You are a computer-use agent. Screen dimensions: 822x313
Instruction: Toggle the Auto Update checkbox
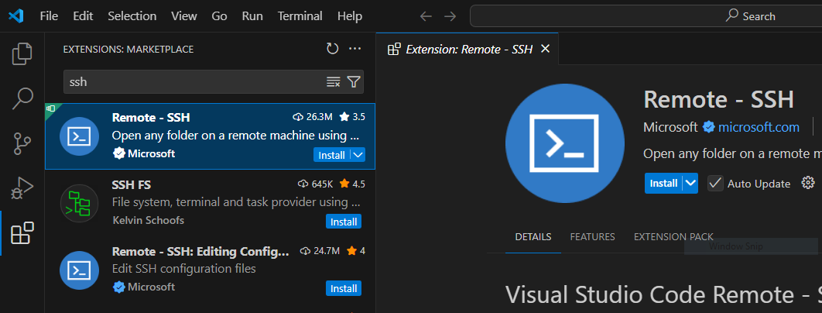(x=715, y=184)
